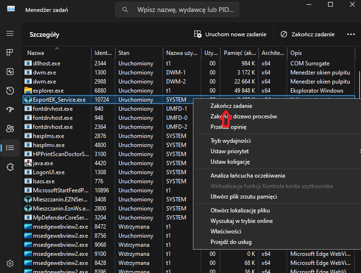Open the Startup apps sidebar icon
The width and height of the screenshot is (361, 273).
10,109
